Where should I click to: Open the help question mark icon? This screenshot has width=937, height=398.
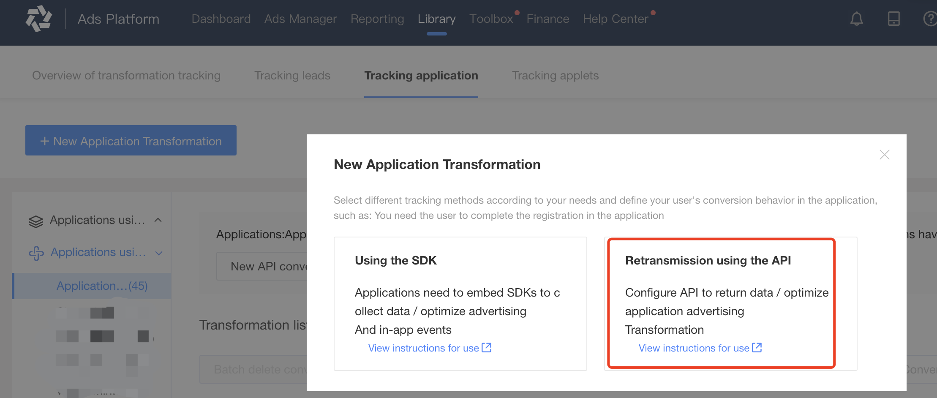(930, 19)
